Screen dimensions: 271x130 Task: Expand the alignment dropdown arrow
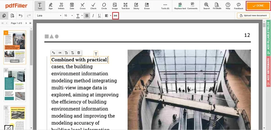point(111,16)
